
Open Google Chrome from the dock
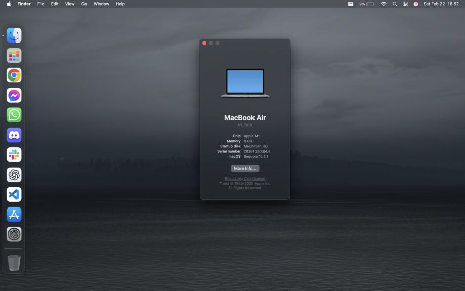[14, 75]
